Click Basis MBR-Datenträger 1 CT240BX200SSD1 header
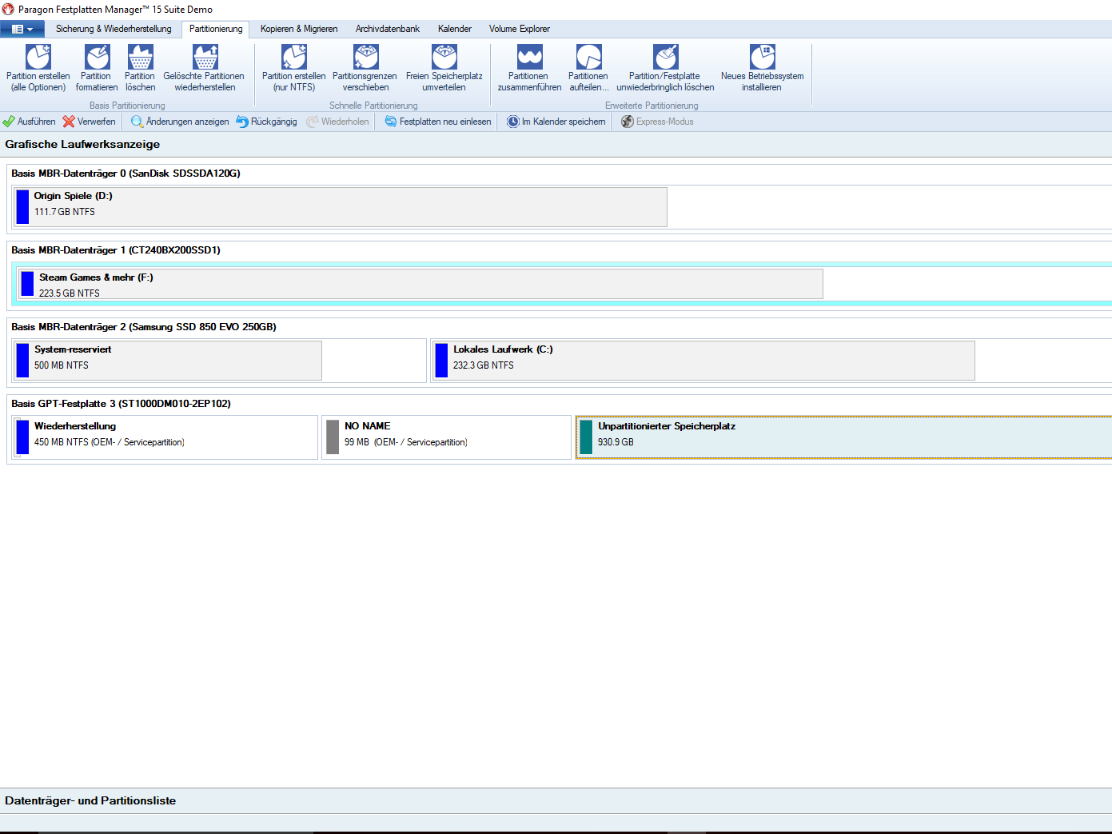The height and width of the screenshot is (834, 1112). coord(116,250)
